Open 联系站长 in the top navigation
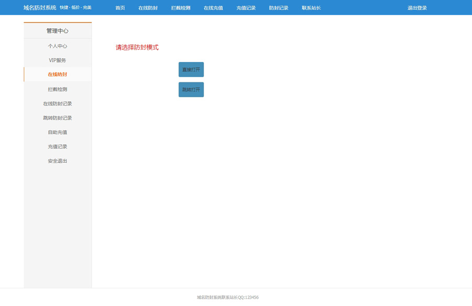Screen dimensions: 472x306 (311, 8)
